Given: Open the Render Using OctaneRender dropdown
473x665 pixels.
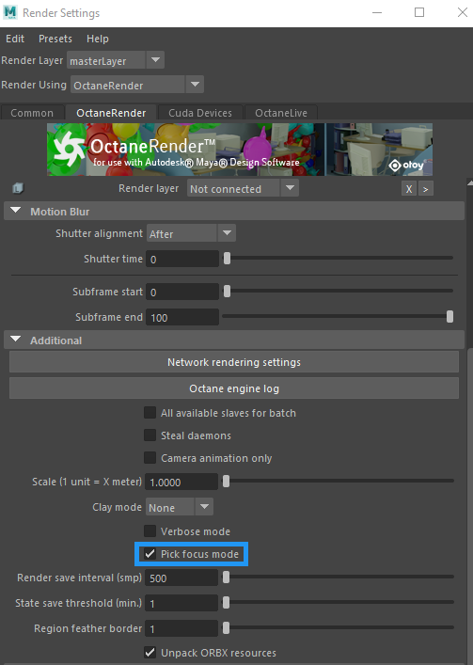Looking at the screenshot, I should point(137,85).
